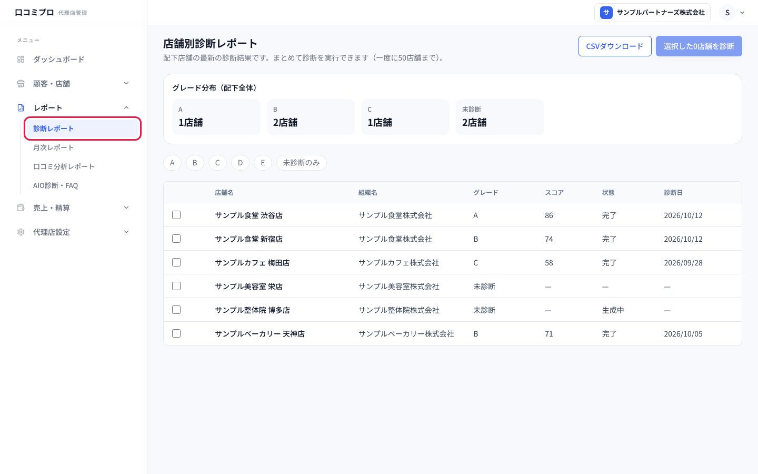This screenshot has width=758, height=474.
Task: Collapse the レポート section chevron
Action: 126,107
